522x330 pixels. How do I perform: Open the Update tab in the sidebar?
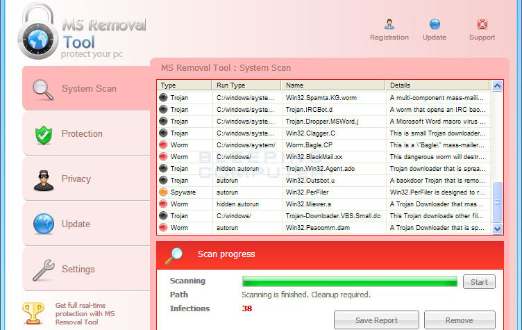pos(76,224)
